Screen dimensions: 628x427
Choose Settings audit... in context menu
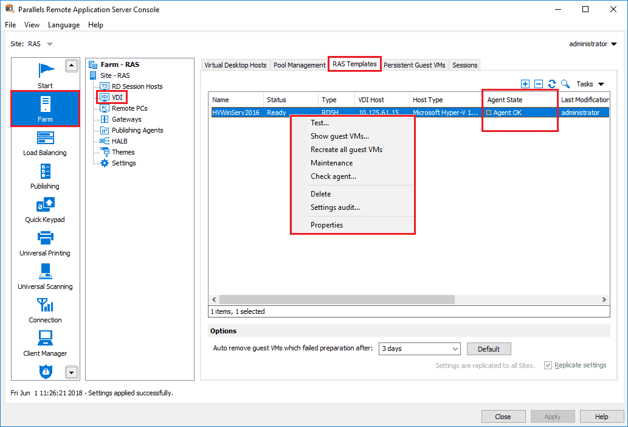click(x=353, y=207)
